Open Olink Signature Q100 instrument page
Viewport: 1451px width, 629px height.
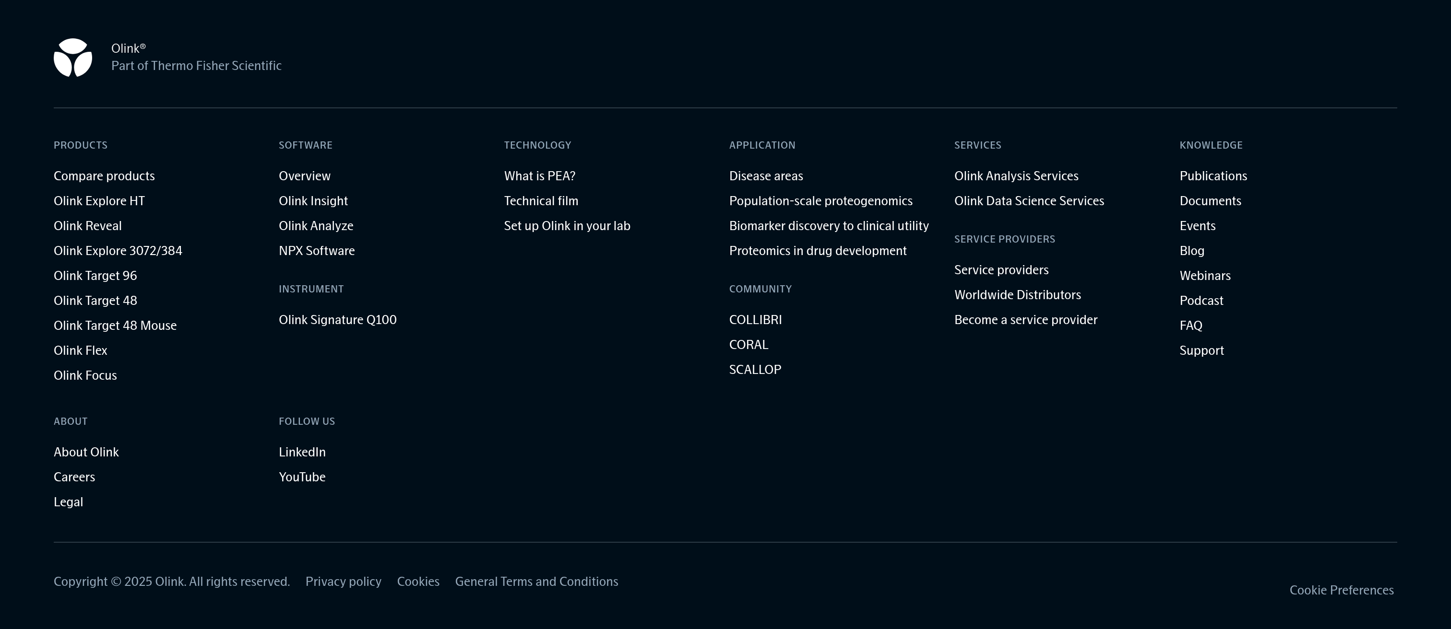[x=337, y=320]
